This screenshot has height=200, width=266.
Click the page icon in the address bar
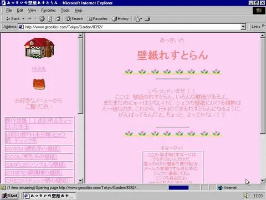[21, 27]
